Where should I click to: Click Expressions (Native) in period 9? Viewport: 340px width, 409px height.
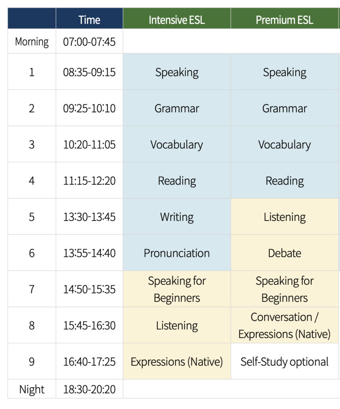point(177,362)
